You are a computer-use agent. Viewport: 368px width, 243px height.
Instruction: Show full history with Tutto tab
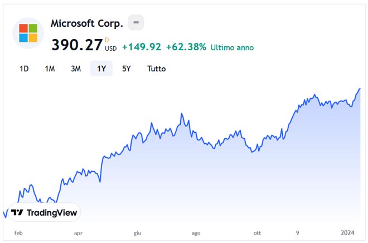156,69
